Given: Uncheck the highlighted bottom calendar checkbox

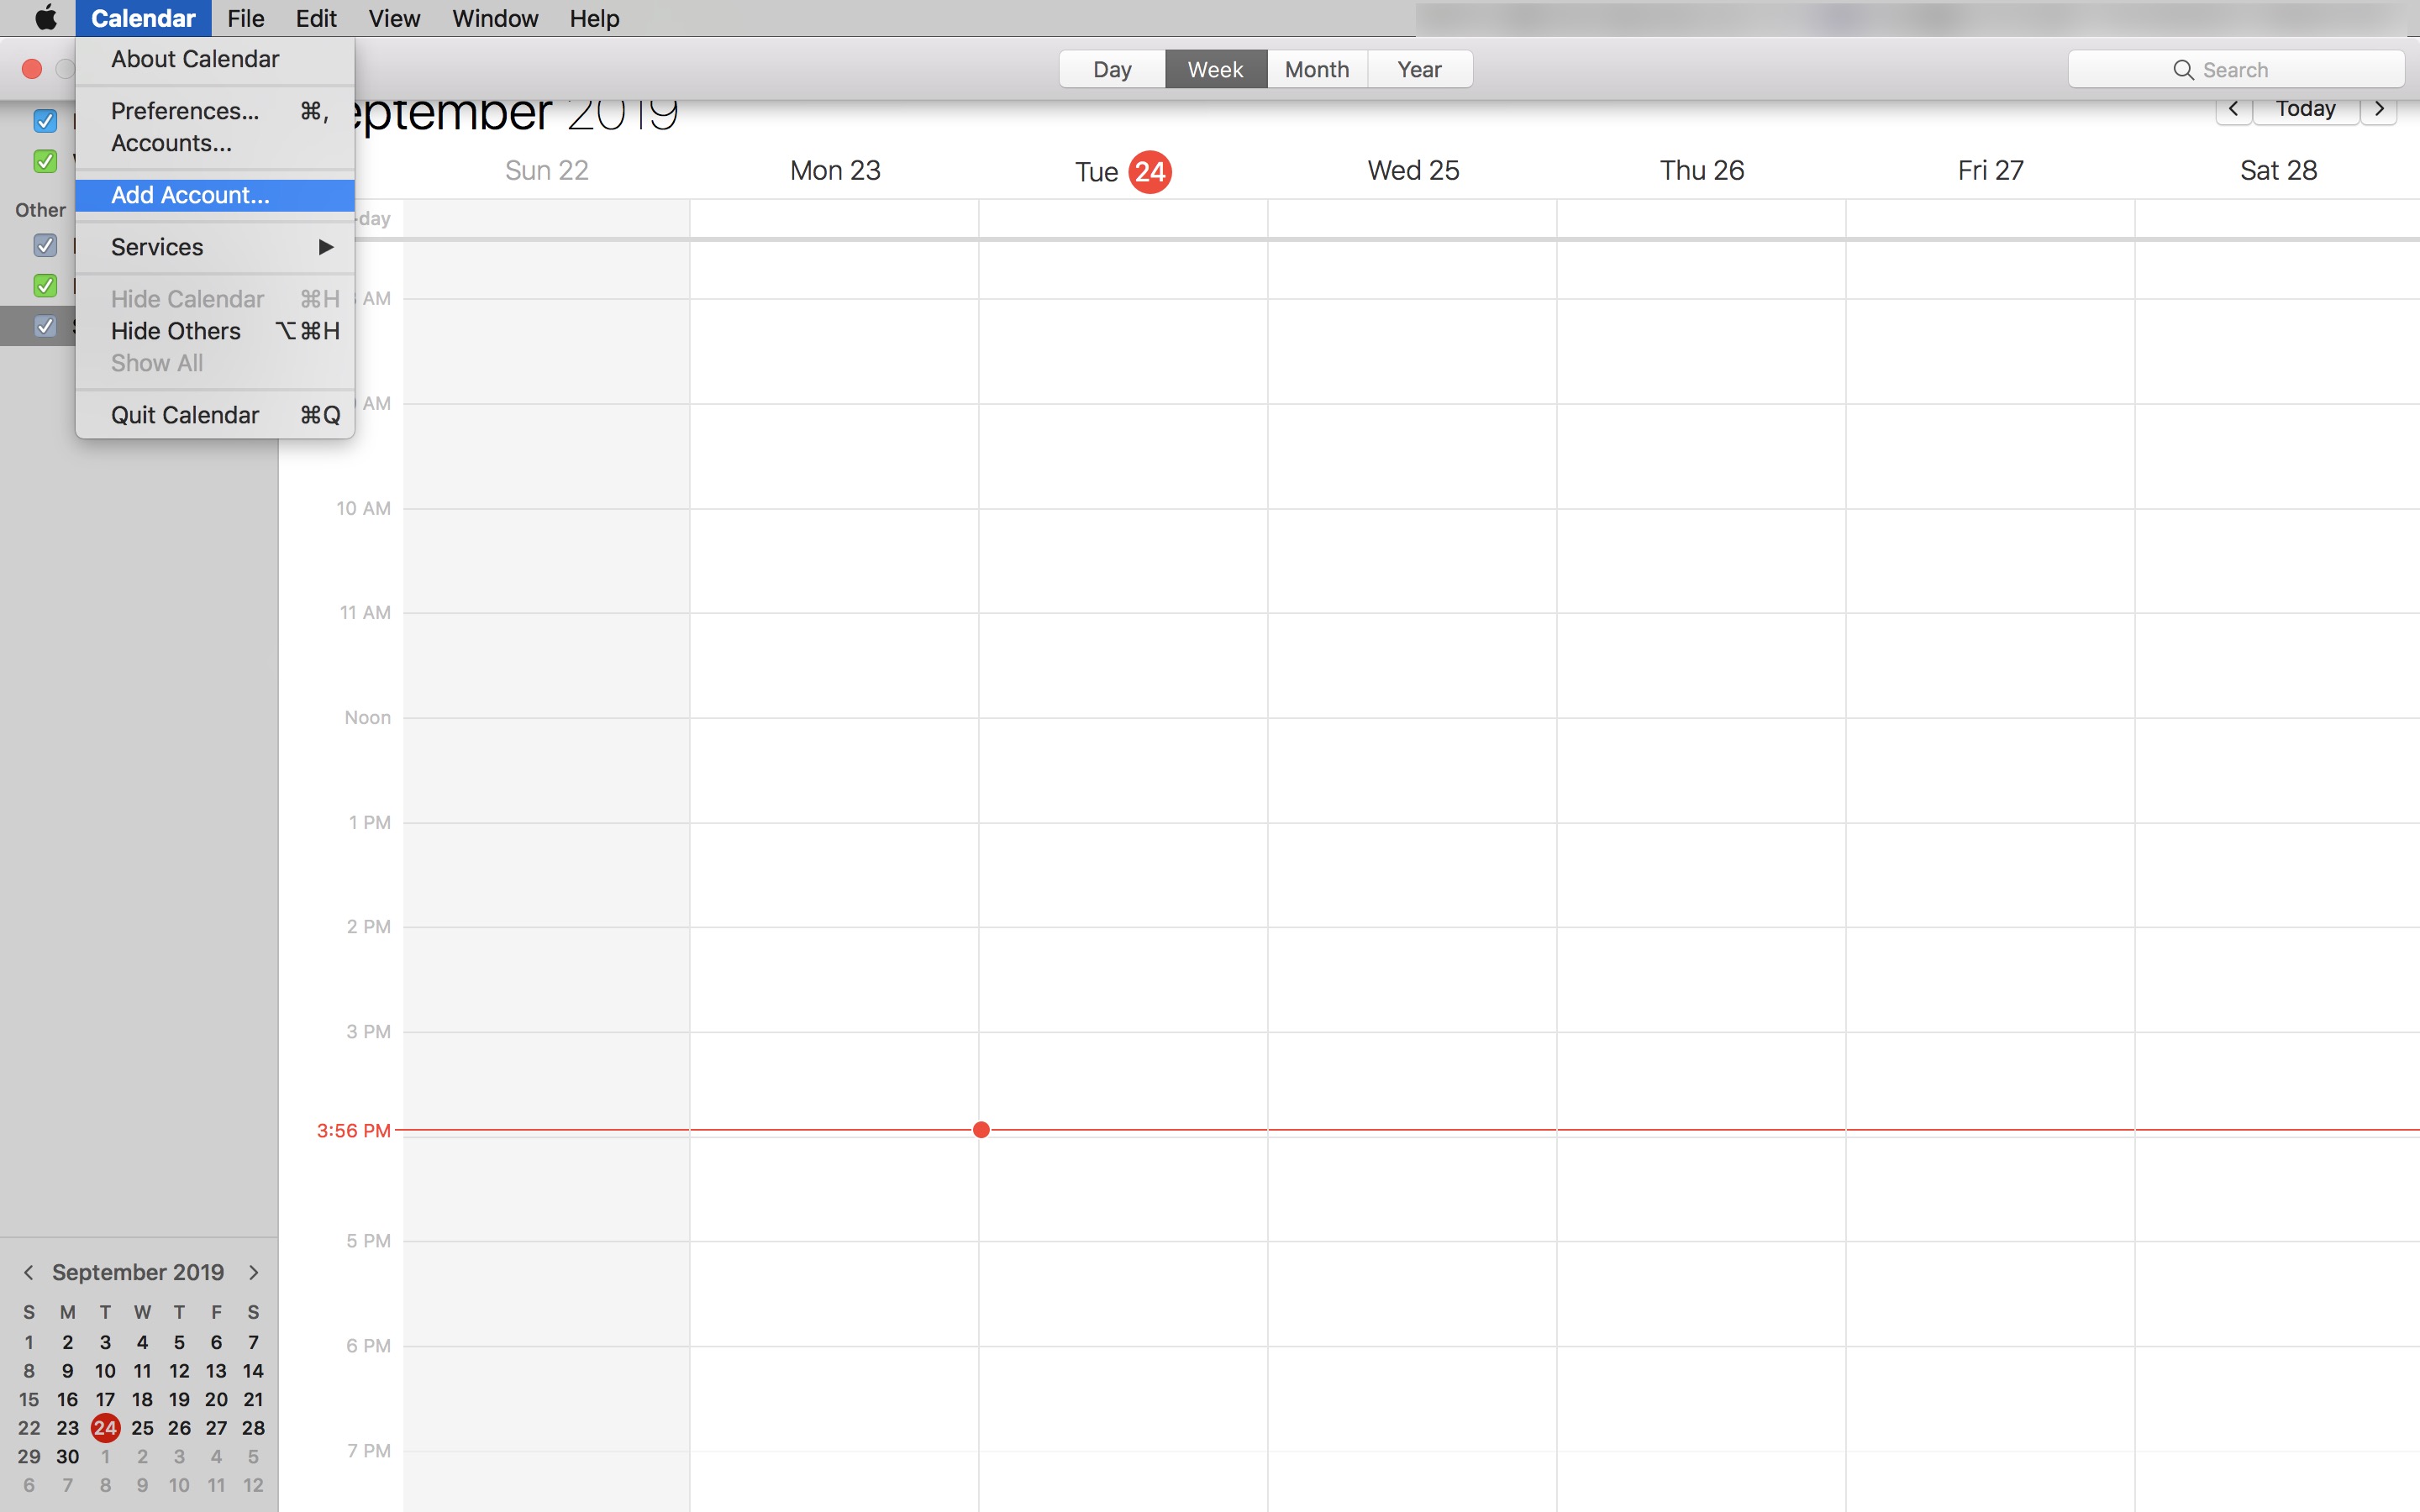Looking at the screenshot, I should tap(45, 326).
